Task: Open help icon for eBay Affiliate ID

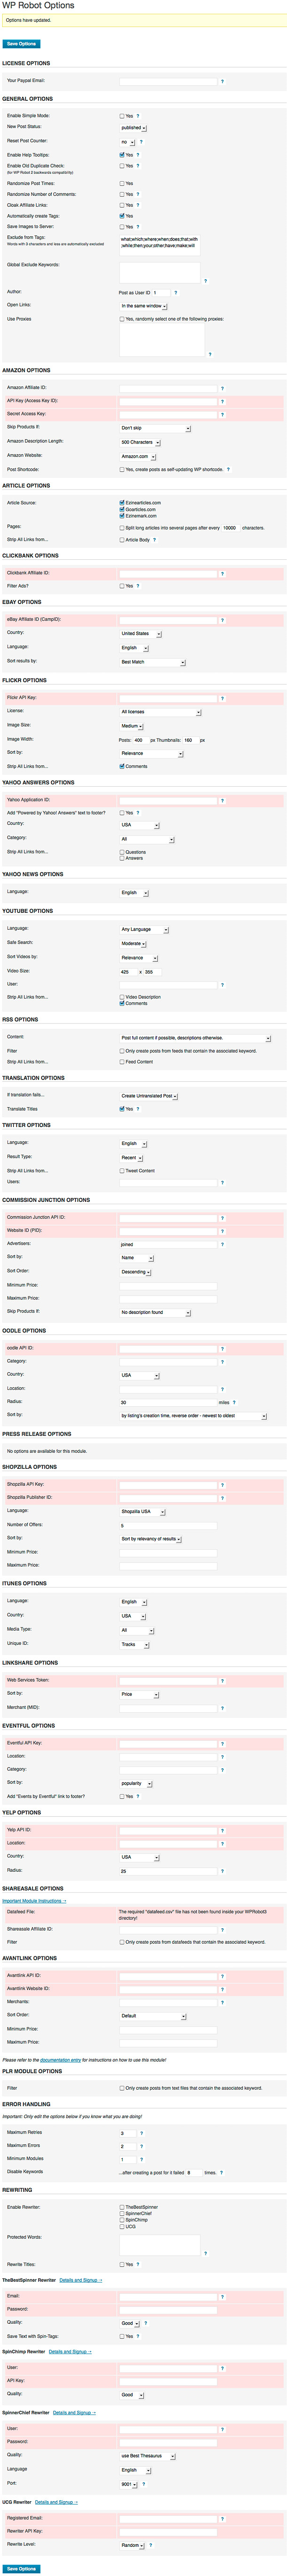Action: [x=222, y=620]
